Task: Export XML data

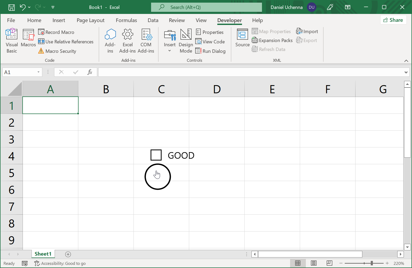Action: click(307, 40)
